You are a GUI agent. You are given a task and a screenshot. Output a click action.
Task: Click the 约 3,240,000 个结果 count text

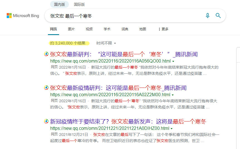pyautogui.click(x=68, y=43)
